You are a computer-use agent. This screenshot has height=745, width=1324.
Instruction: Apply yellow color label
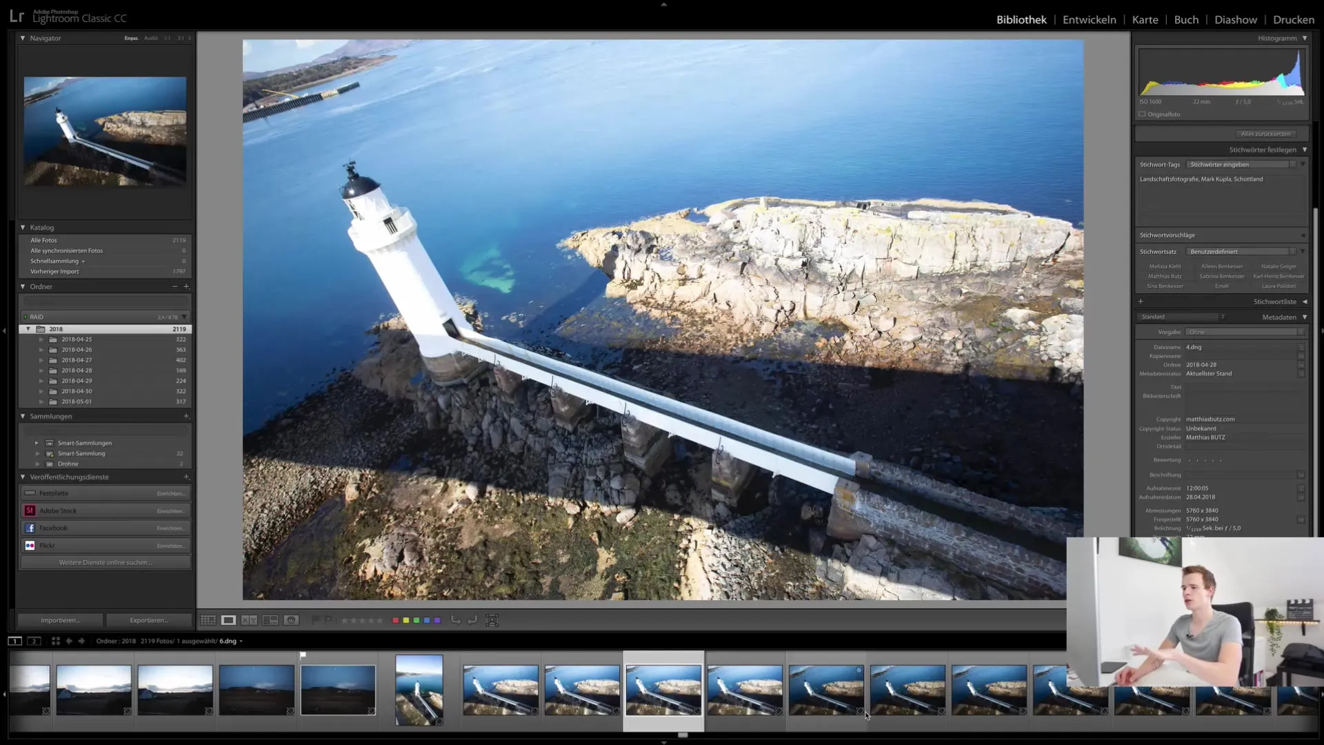pyautogui.click(x=406, y=620)
